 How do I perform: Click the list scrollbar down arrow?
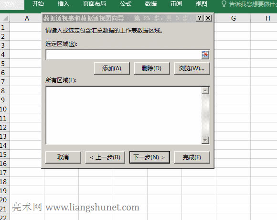pyautogui.click(x=205, y=140)
